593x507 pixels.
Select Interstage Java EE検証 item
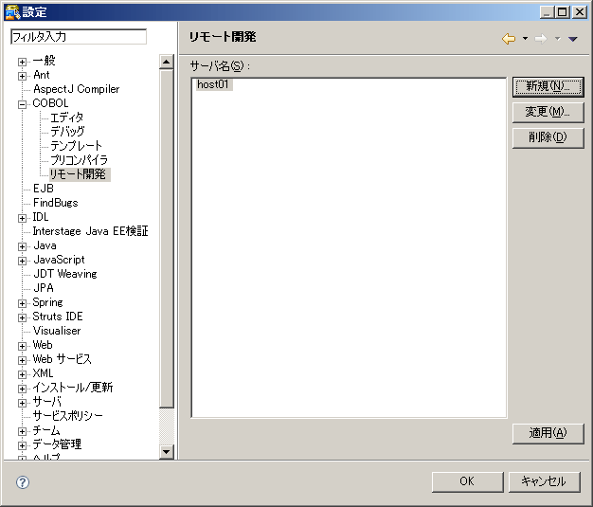tap(90, 231)
